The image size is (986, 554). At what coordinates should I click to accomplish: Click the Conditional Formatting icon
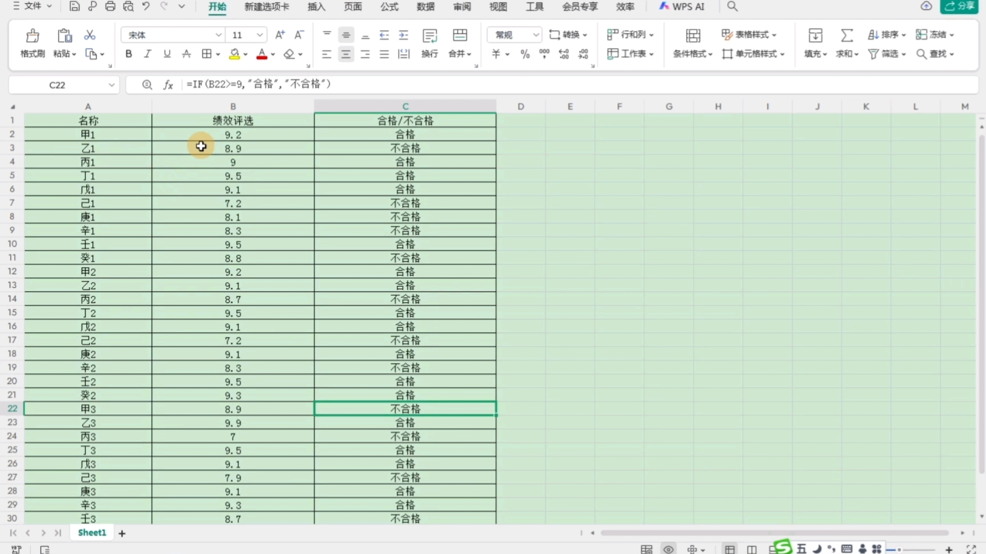pos(693,36)
